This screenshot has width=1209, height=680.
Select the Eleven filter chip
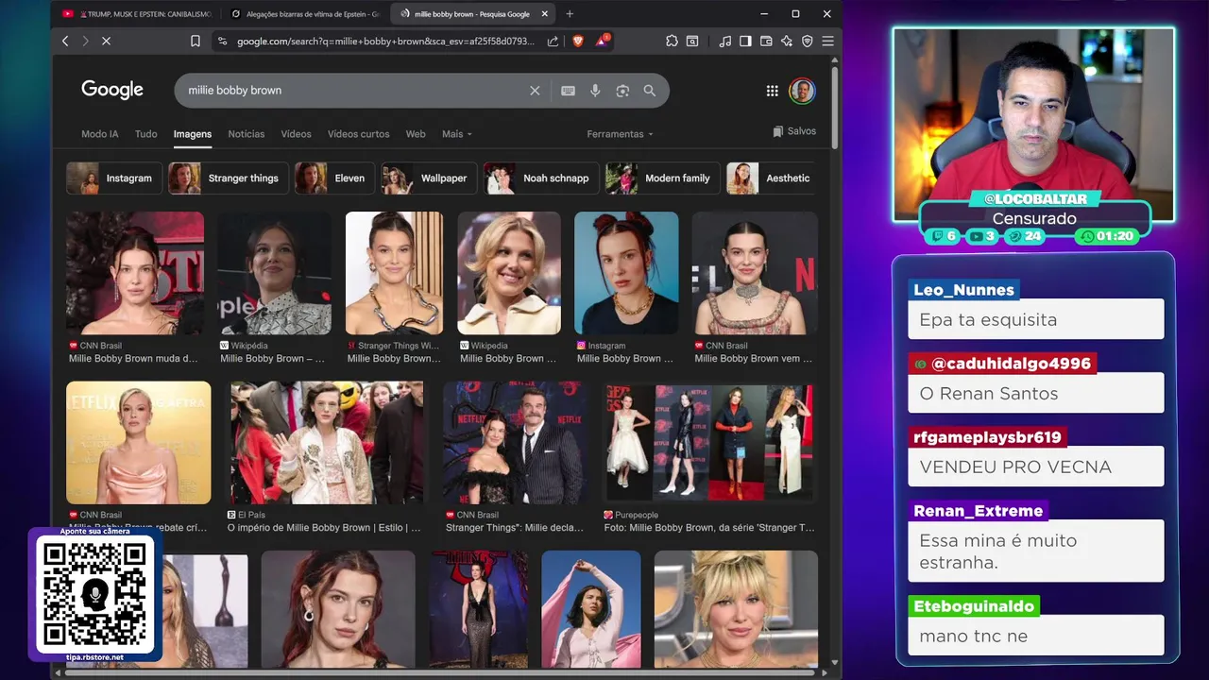[334, 178]
